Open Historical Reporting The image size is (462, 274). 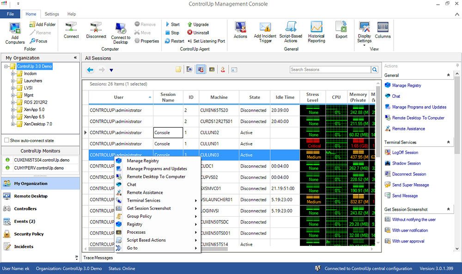(x=316, y=32)
